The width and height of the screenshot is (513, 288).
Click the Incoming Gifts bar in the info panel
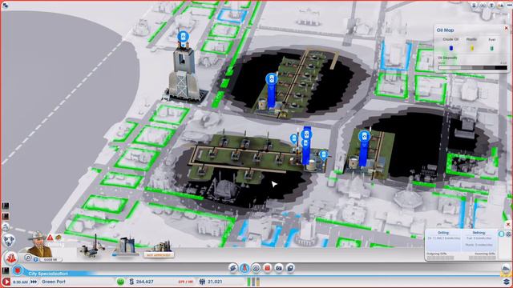pyautogui.click(x=483, y=258)
